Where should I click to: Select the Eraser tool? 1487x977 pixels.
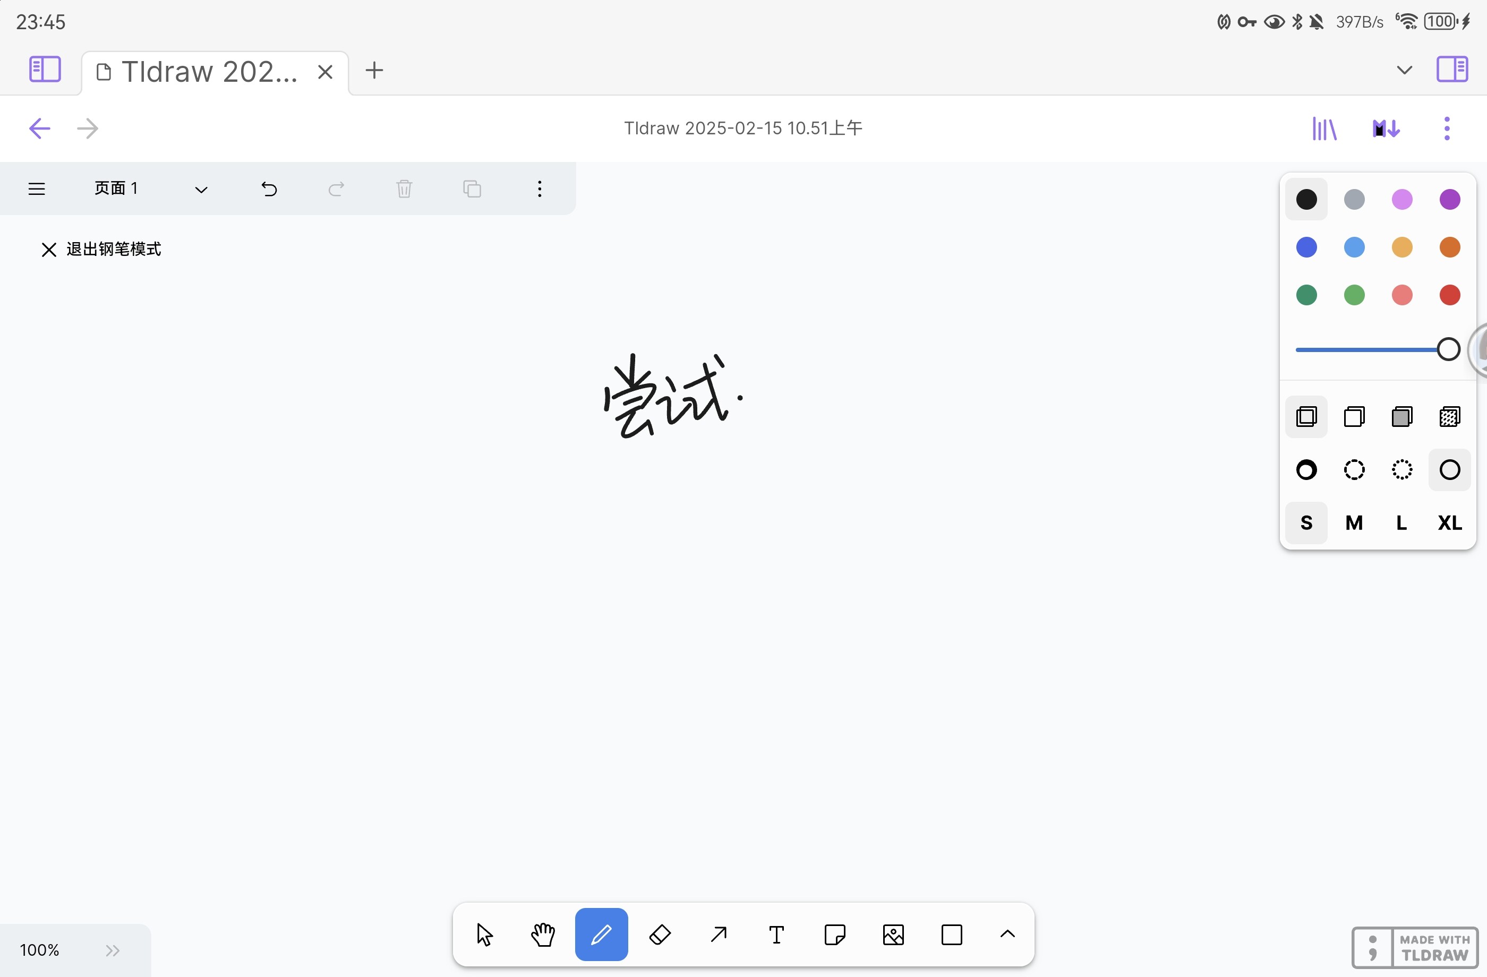(x=660, y=935)
